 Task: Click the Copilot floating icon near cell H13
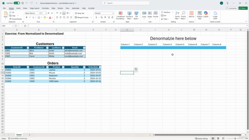(x=136, y=69)
